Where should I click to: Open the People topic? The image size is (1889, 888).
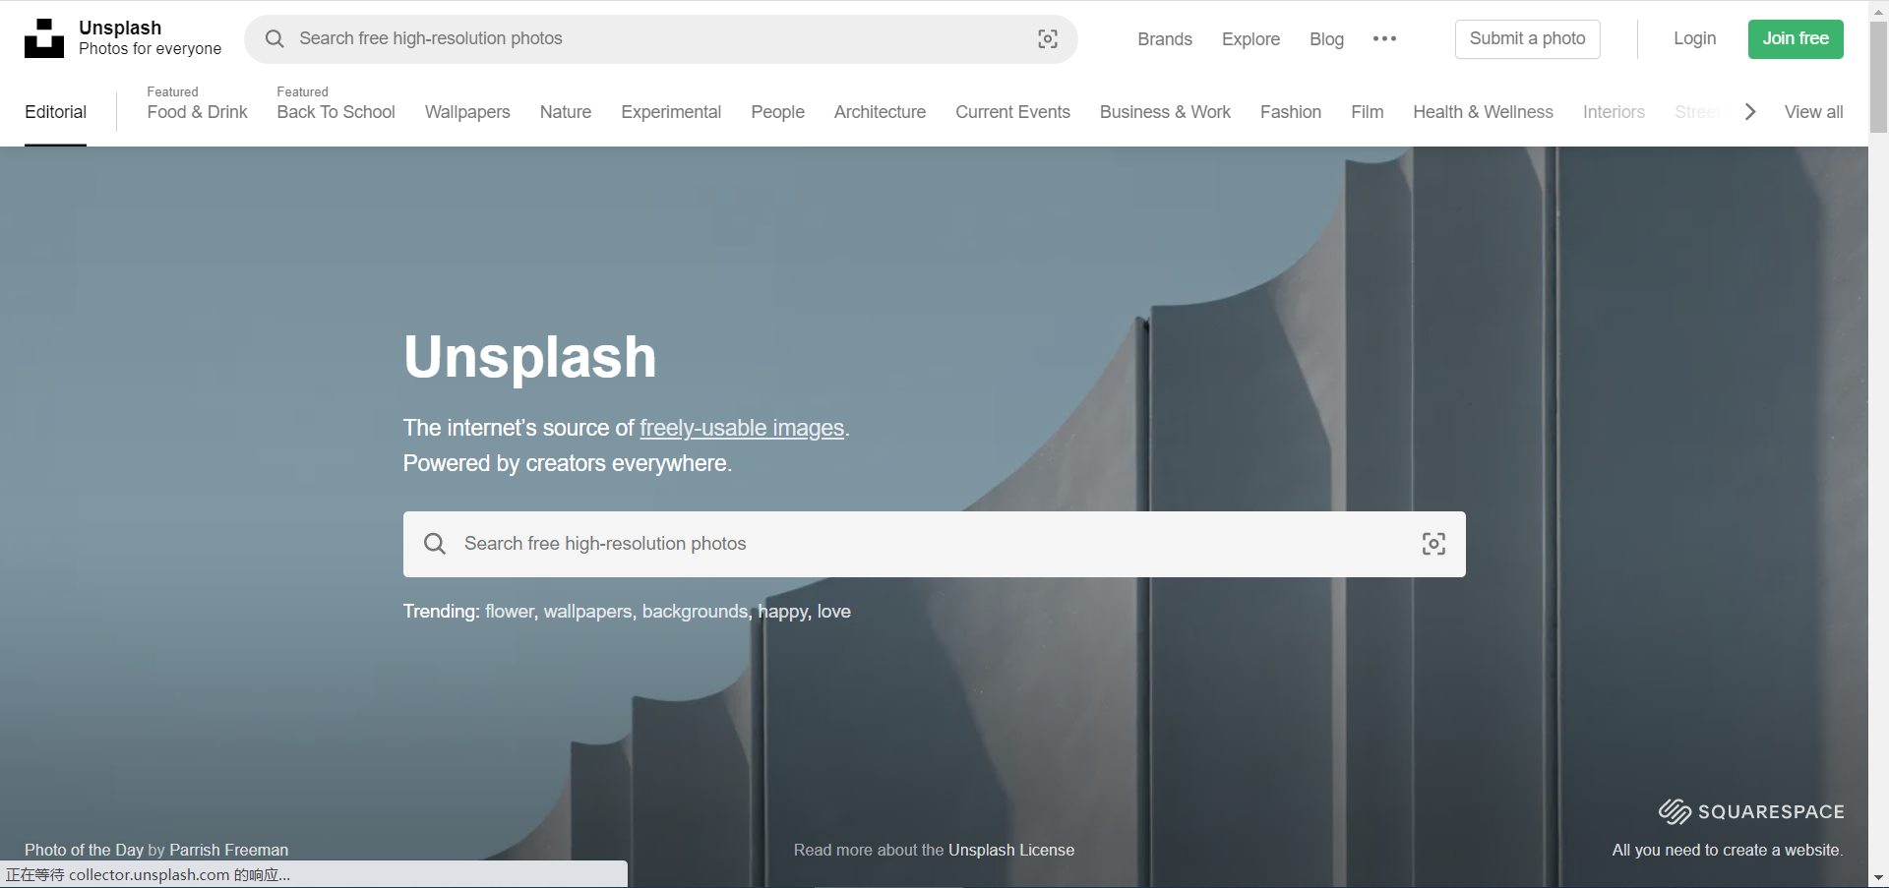coord(777,112)
